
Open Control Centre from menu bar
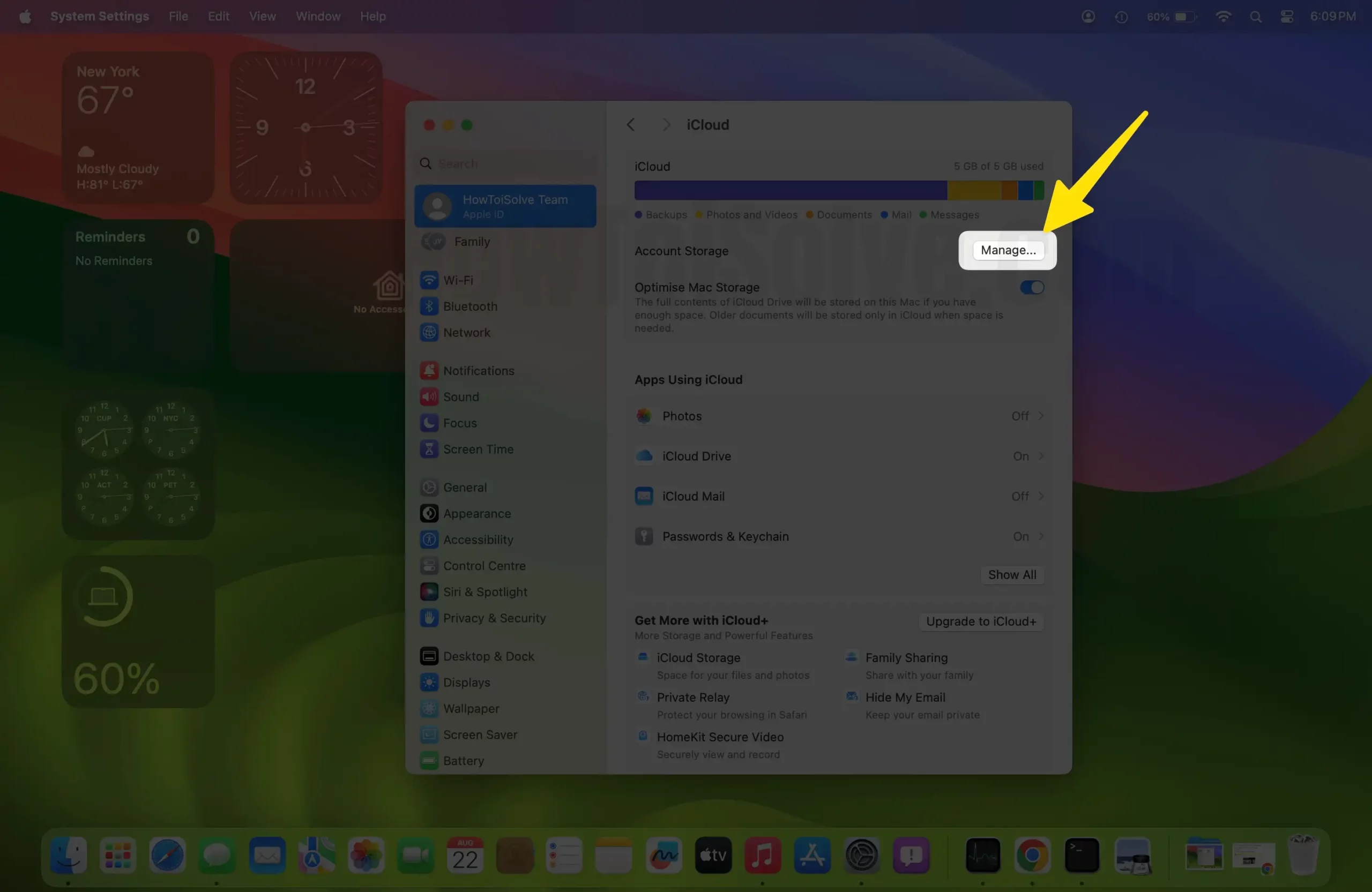1287,16
